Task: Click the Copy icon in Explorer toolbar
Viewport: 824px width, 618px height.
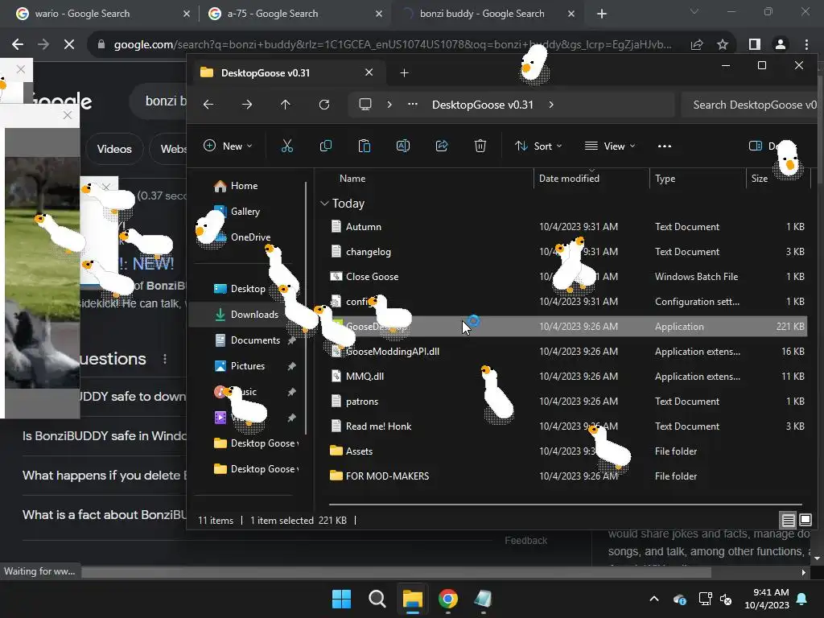Action: [x=326, y=146]
